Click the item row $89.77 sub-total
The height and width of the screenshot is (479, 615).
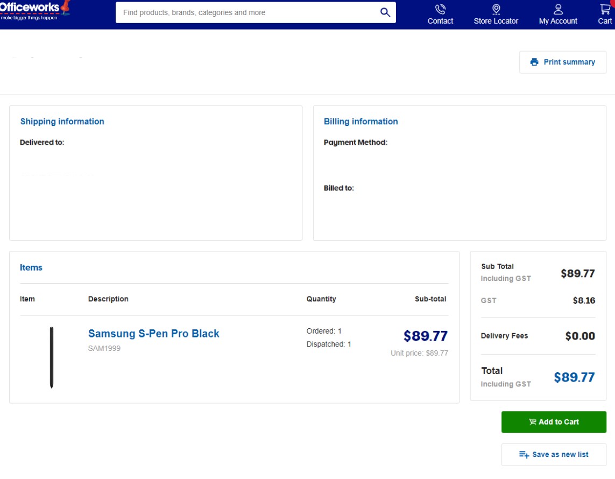tap(425, 336)
